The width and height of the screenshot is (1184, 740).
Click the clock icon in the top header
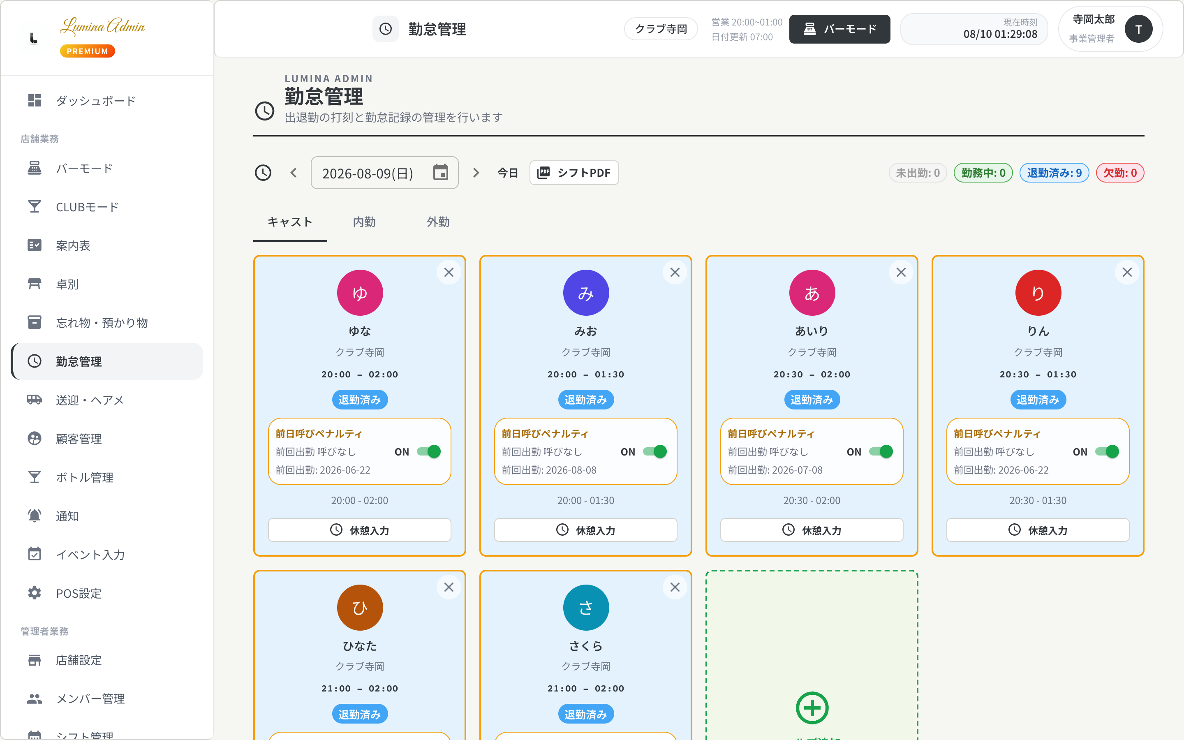point(386,29)
